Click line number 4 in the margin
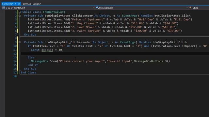This screenshot has height=117, width=209. coord(16,23)
